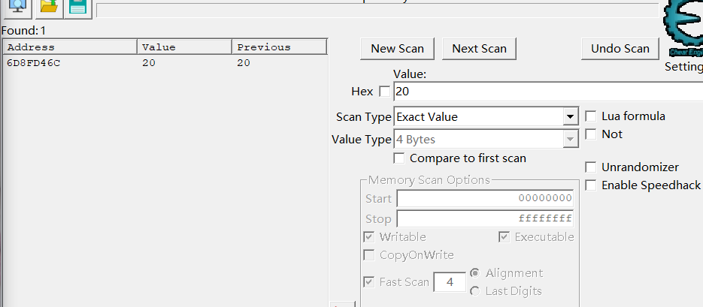Toggle the Executable checkbox

[x=505, y=237]
